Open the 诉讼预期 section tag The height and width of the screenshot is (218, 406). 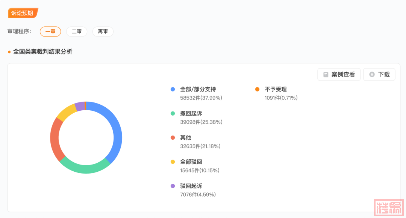[x=23, y=13]
